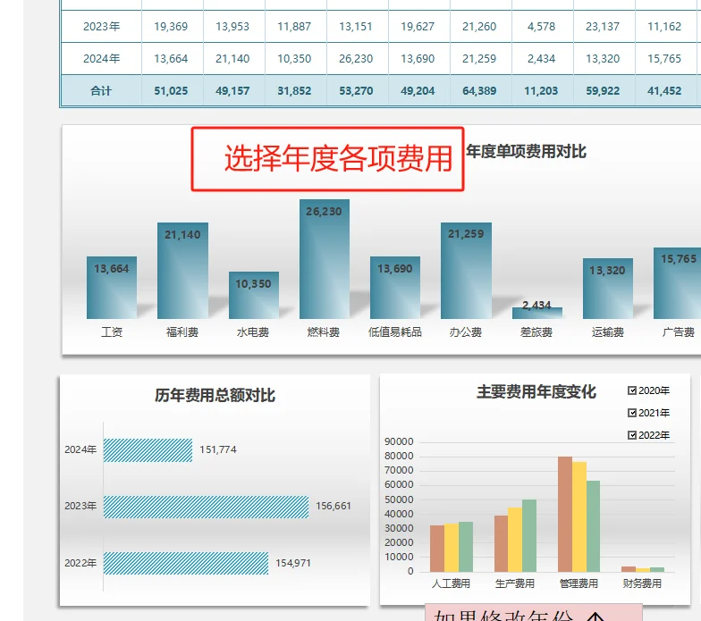Select the 燃料费 bar labeled 26,230
This screenshot has width=701, height=621.
(x=324, y=259)
